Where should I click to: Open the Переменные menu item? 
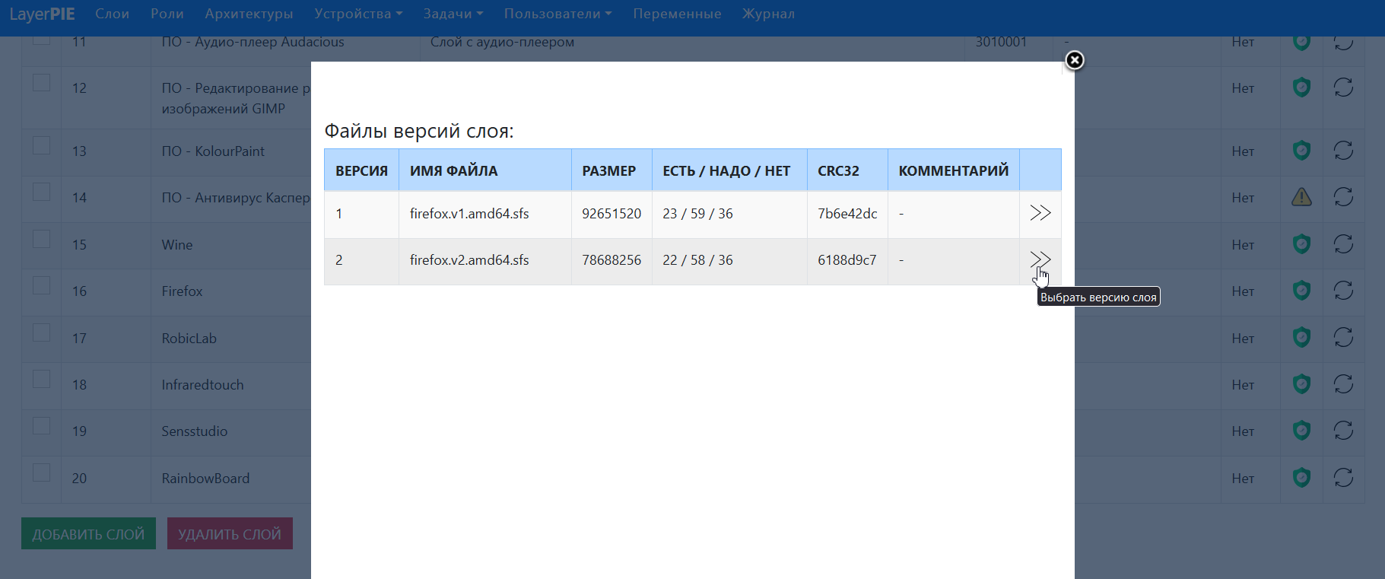pyautogui.click(x=677, y=14)
